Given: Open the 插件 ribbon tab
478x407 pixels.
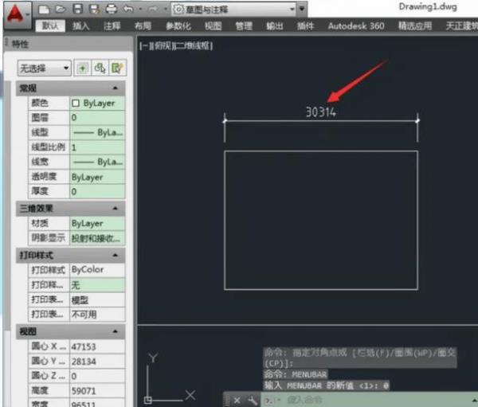Looking at the screenshot, I should point(305,26).
